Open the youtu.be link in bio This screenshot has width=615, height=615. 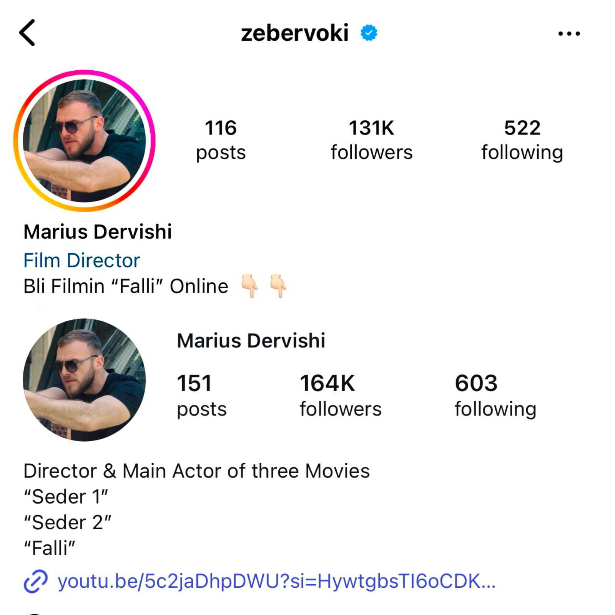coord(277,581)
